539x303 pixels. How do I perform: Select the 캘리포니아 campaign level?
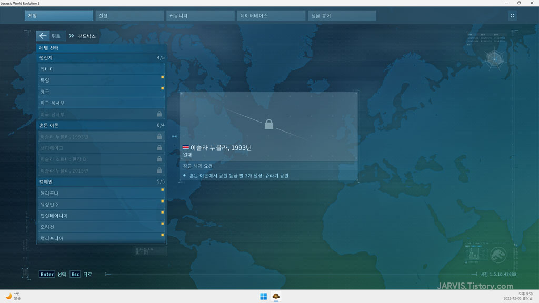click(102, 238)
